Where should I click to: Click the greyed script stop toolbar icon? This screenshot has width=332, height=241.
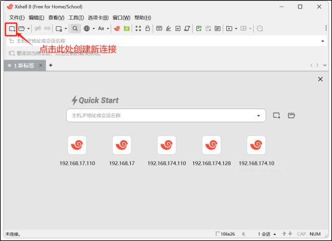pyautogui.click(x=208, y=29)
